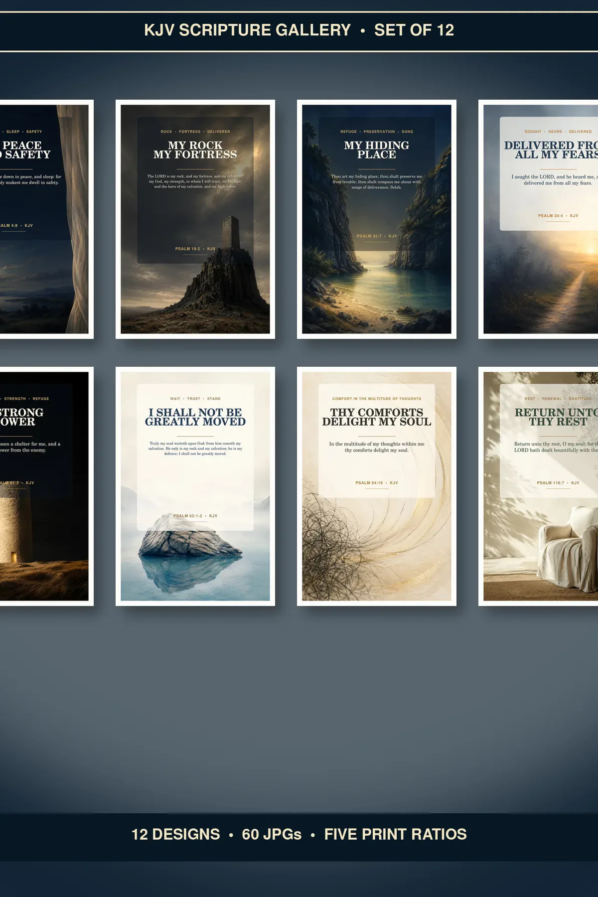Click the 'PSALM 94:19 · KJV' reference
The height and width of the screenshot is (897, 598).
[377, 483]
